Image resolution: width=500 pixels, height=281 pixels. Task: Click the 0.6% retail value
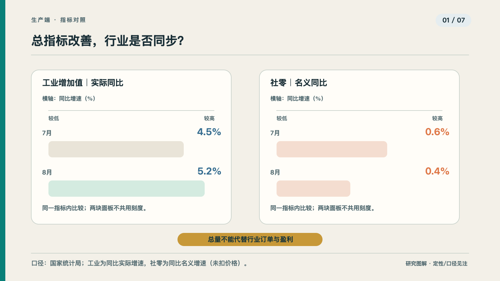[437, 132]
